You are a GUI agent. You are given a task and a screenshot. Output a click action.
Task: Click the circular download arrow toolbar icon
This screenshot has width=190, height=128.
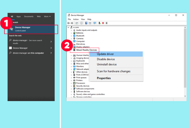(x=106, y=23)
